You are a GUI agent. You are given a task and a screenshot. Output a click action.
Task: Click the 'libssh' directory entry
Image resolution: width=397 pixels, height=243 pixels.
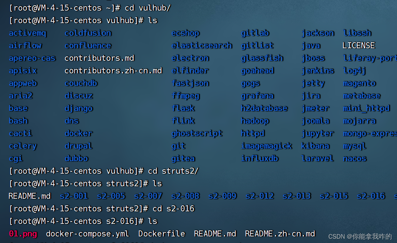coord(357,33)
